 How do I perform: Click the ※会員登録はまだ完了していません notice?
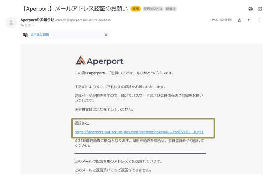[x=104, y=109]
